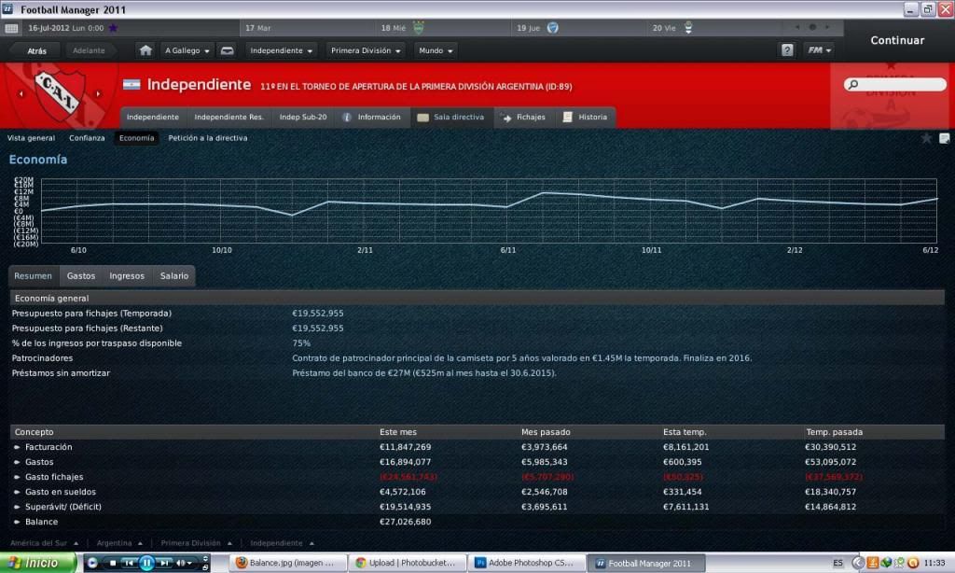The image size is (955, 573).
Task: Open the FM menu dropdown
Action: (819, 50)
